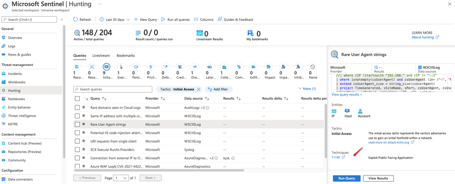Check SCX Execute RunAs Providers checkbox
The width and height of the screenshot is (455, 184).
point(77,149)
